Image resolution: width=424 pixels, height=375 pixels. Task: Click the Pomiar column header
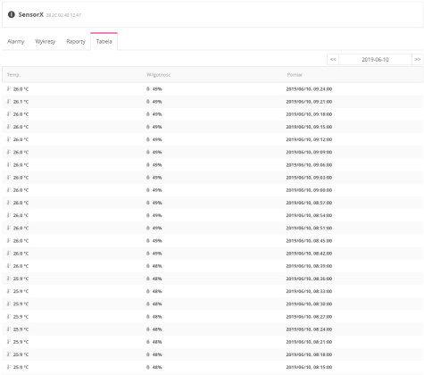(x=295, y=75)
